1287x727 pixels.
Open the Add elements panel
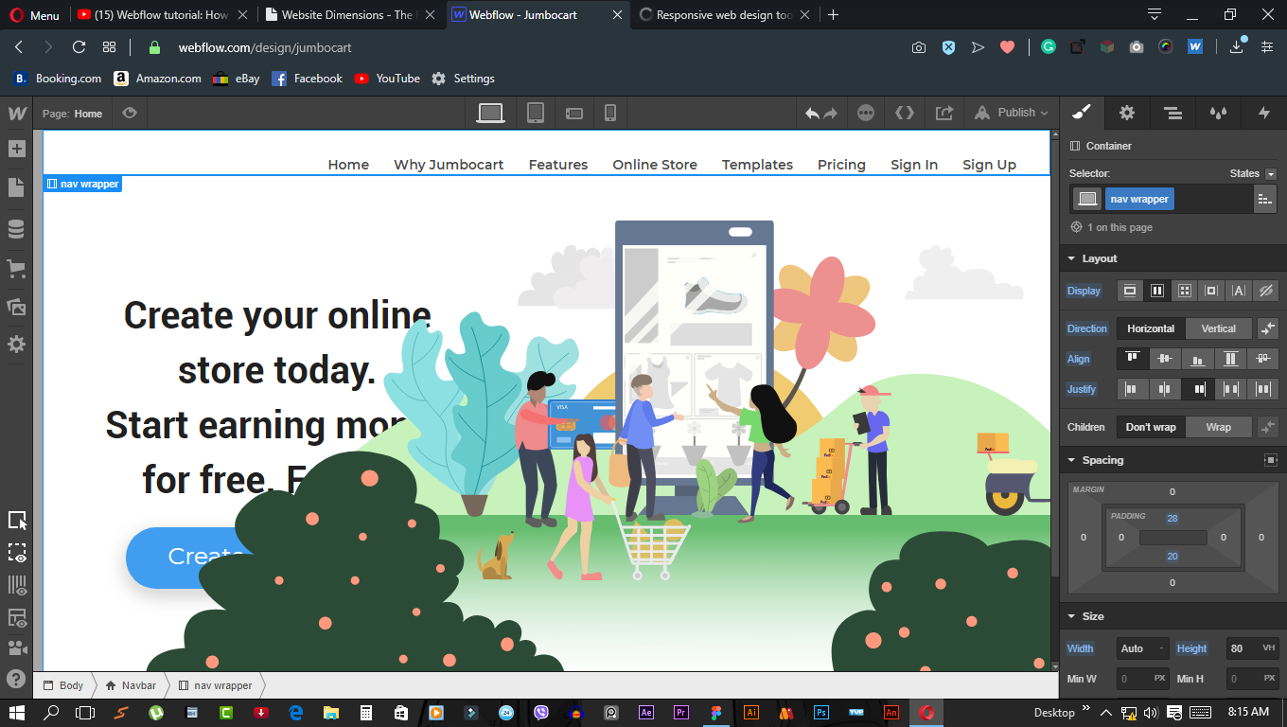[16, 149]
